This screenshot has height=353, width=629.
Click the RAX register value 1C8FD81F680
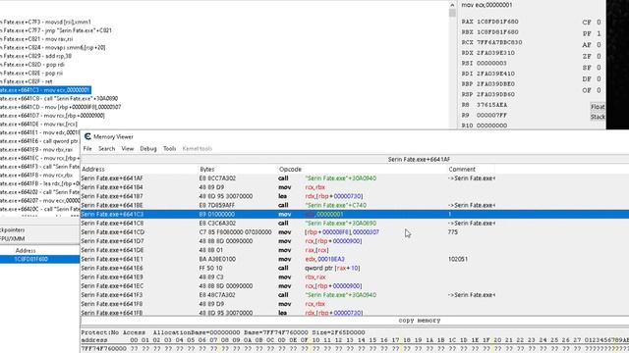click(x=497, y=22)
